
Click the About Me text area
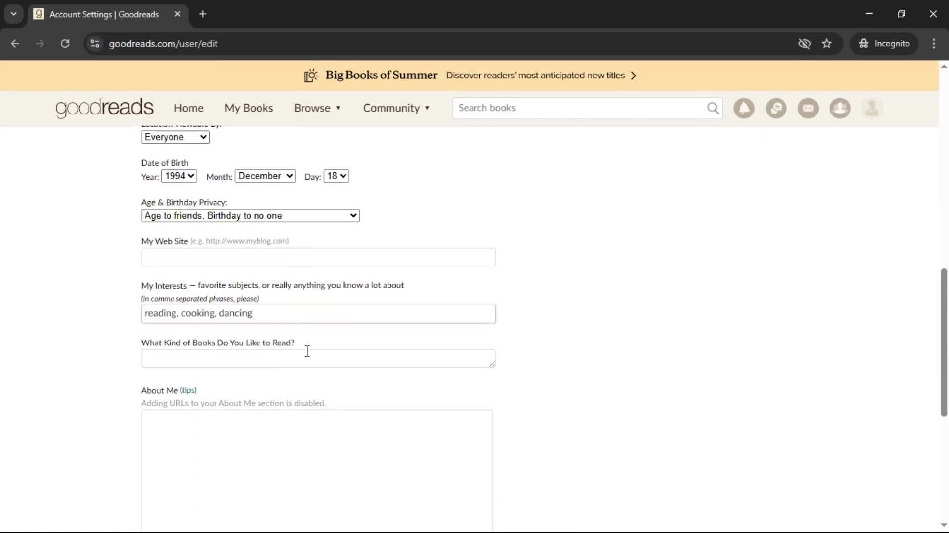tap(317, 470)
